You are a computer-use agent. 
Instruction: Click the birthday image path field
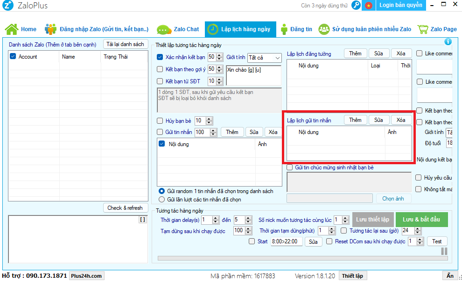tap(329, 198)
